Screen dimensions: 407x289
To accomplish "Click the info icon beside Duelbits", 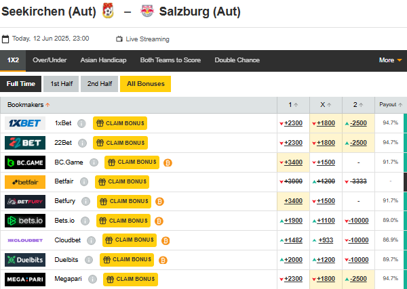I will 89,260.
